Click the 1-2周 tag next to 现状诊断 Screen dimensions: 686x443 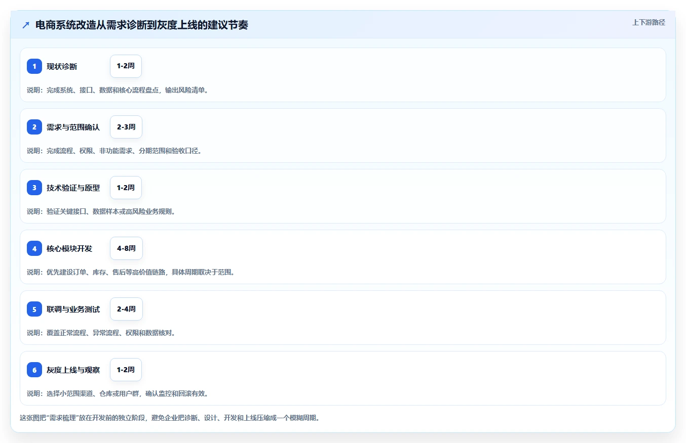pos(126,66)
